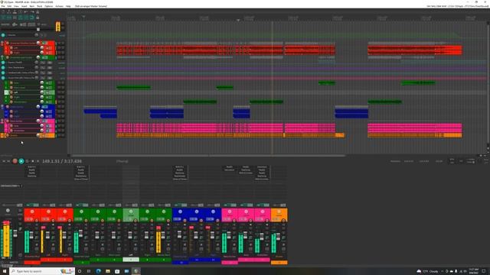Click the orange Drums mixer strip name label

pyautogui.click(x=279, y=257)
